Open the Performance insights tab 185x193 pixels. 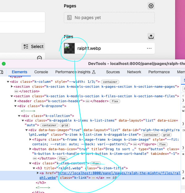coord(75,72)
